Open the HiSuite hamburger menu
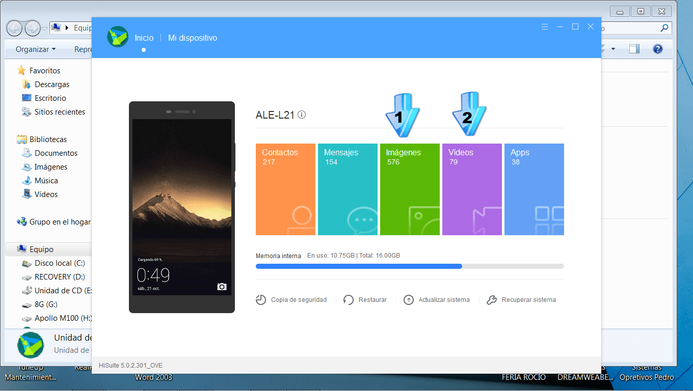Screen dimensions: 693x391 coord(545,26)
